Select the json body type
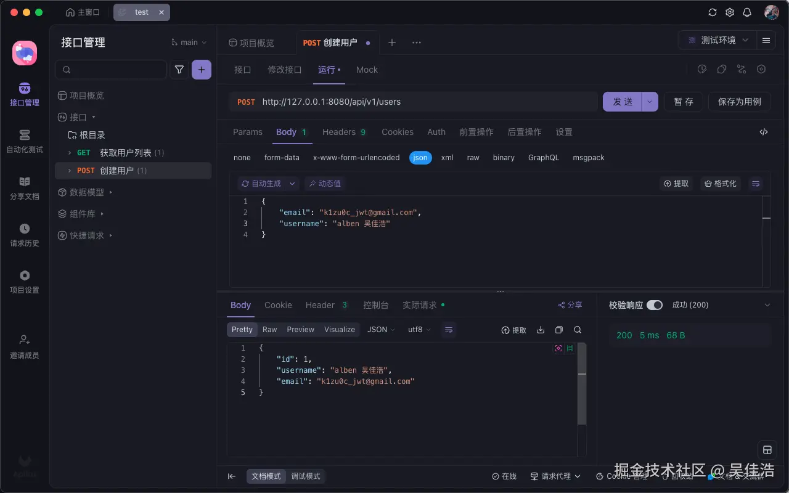This screenshot has height=493, width=789. pyautogui.click(x=420, y=158)
